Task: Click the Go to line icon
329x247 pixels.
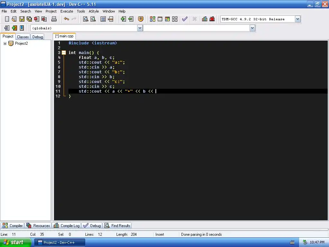Action: (111, 19)
